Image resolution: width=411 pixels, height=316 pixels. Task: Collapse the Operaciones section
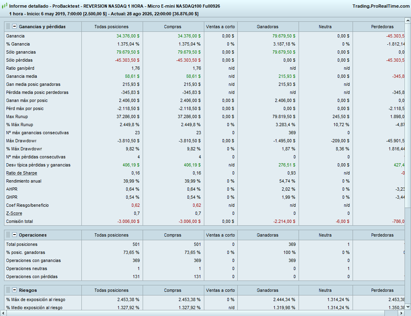tap(15, 235)
